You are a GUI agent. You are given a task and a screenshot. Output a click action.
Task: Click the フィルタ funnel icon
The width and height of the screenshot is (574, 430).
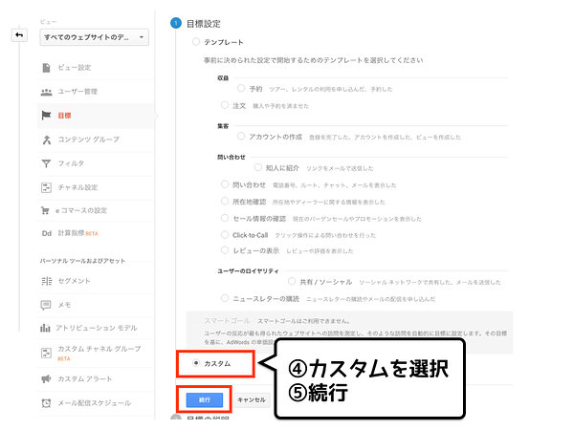click(46, 163)
